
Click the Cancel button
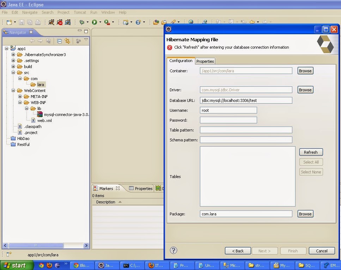pos(322,251)
